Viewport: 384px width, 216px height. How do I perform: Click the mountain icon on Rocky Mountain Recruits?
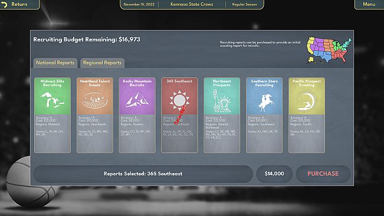pos(137,100)
